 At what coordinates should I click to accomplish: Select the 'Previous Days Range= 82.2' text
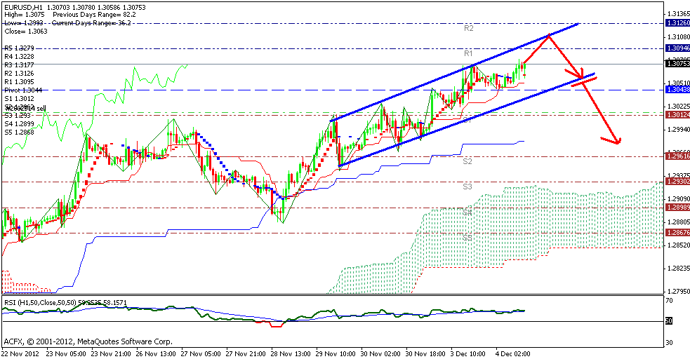click(x=94, y=15)
